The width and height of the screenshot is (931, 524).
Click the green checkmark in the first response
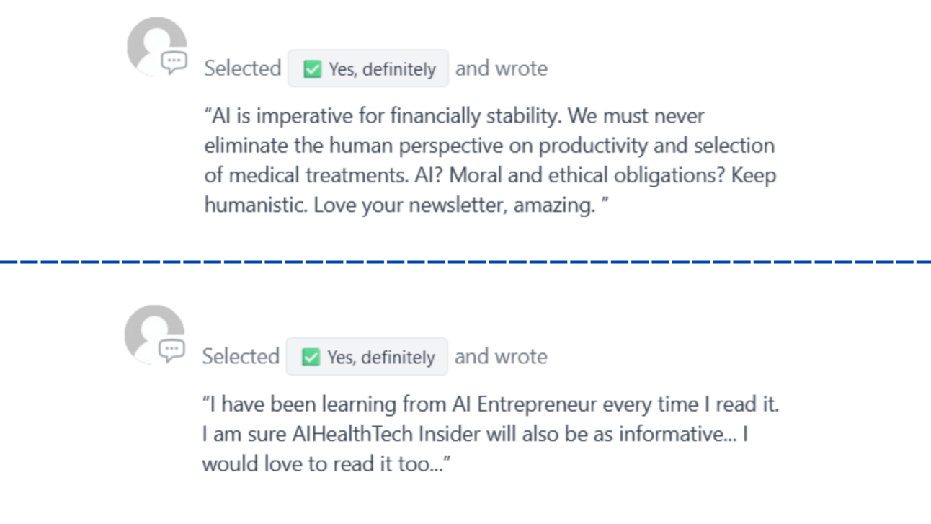(x=312, y=69)
